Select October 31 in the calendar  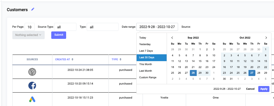[231, 79]
